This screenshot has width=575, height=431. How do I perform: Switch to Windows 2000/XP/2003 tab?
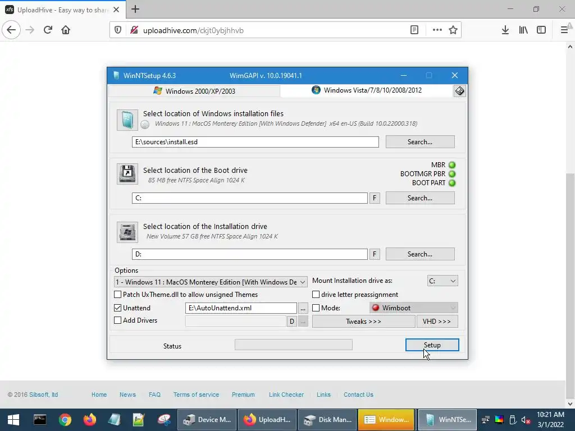194,91
